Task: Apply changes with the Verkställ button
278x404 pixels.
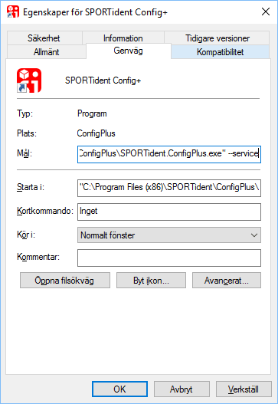Action: pyautogui.click(x=244, y=389)
